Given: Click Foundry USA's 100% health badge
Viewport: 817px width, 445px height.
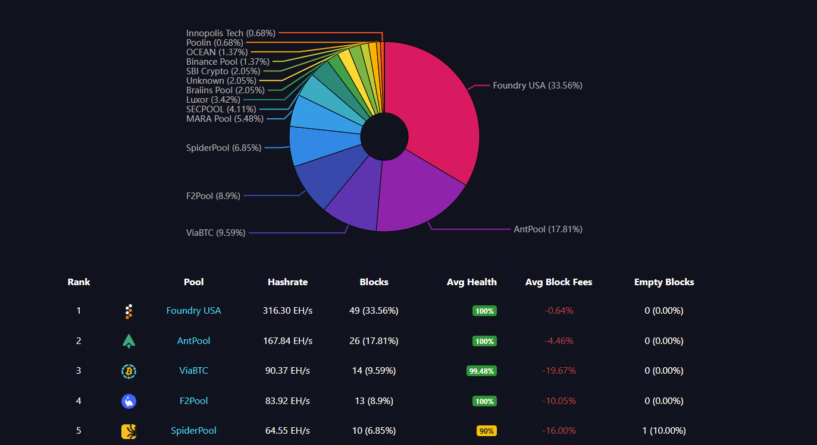Looking at the screenshot, I should tap(484, 311).
